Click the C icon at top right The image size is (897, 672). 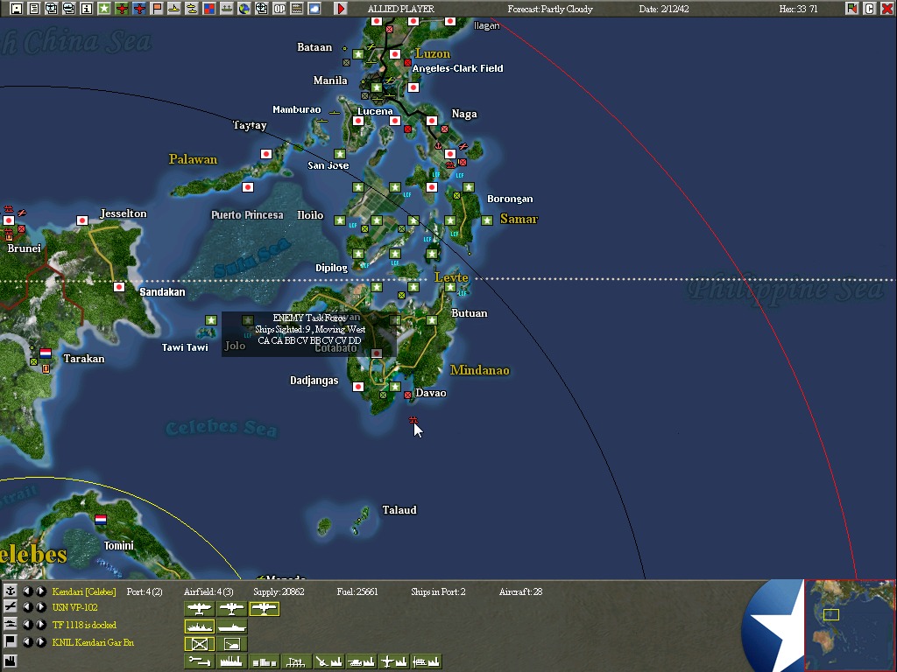(870, 9)
